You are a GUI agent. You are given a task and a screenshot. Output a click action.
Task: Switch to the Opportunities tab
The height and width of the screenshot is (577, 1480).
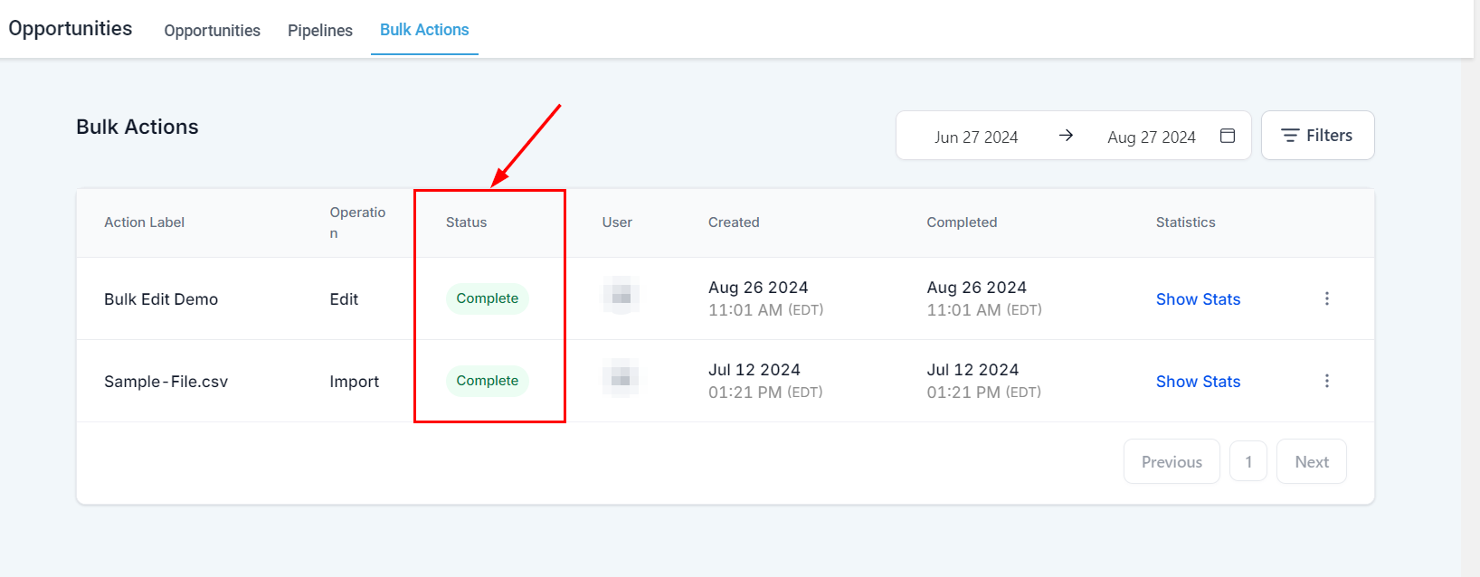click(x=212, y=31)
